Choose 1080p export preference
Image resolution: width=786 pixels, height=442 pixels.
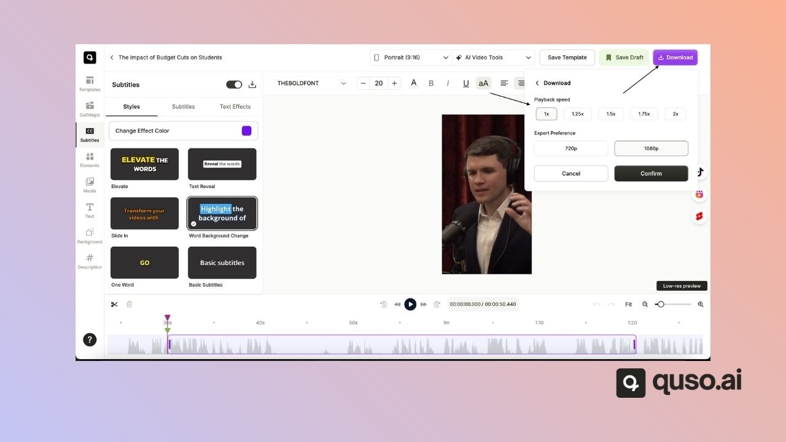(652, 149)
